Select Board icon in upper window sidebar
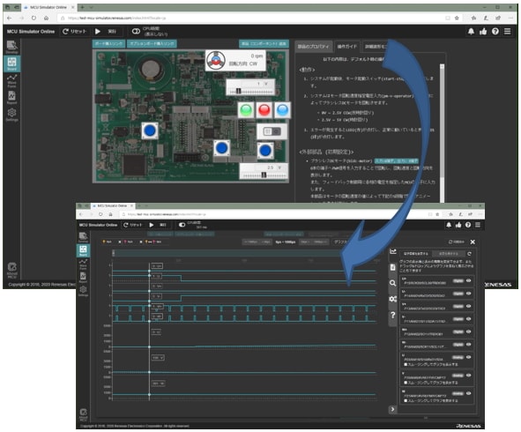Screen dimensions: 521x432 pos(12,63)
